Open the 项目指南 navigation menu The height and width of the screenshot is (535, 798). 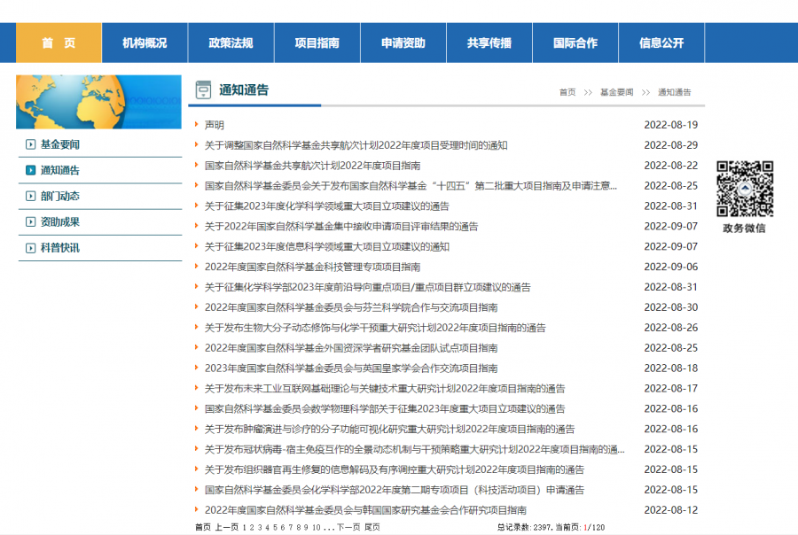click(x=317, y=43)
